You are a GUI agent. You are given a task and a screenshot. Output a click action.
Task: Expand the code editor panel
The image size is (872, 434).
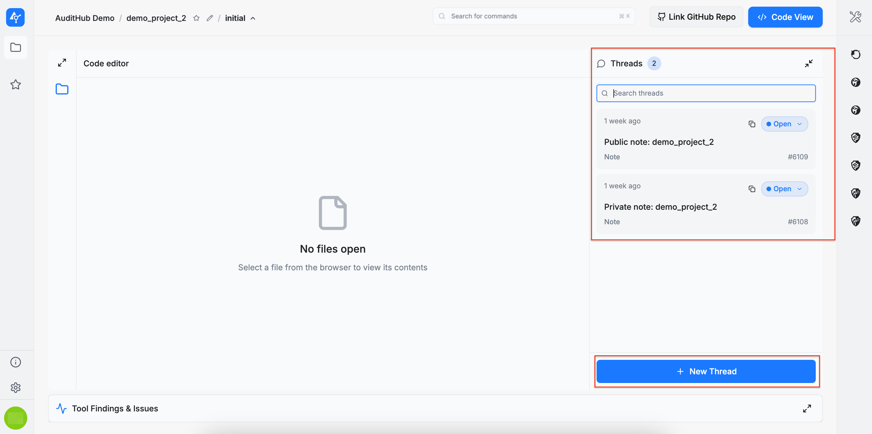coord(62,63)
